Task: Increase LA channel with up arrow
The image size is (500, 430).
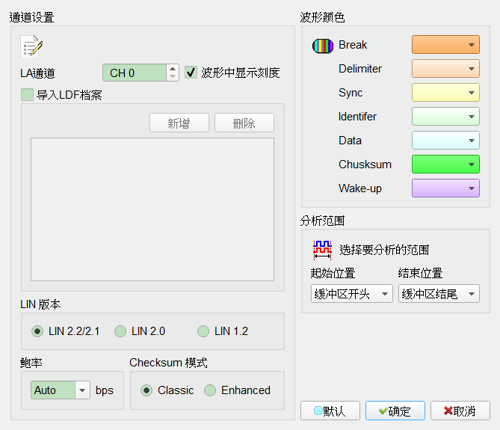Action: pyautogui.click(x=173, y=69)
